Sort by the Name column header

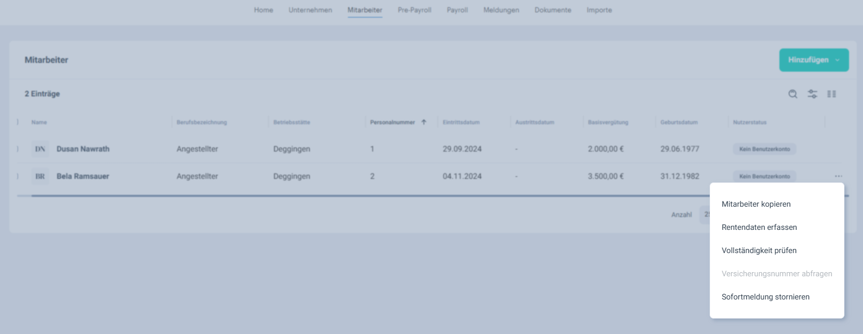[39, 122]
